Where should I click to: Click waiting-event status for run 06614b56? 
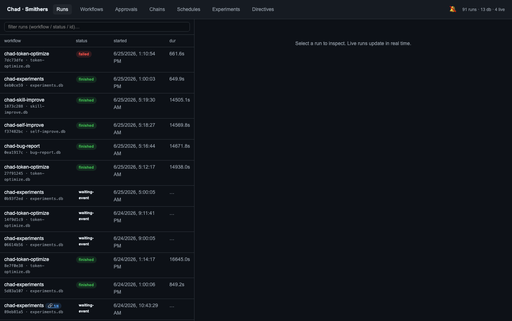coord(86,241)
